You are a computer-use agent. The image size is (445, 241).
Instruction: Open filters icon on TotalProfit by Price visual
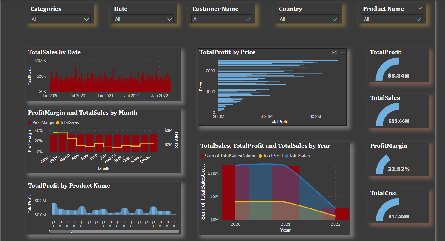click(326, 52)
